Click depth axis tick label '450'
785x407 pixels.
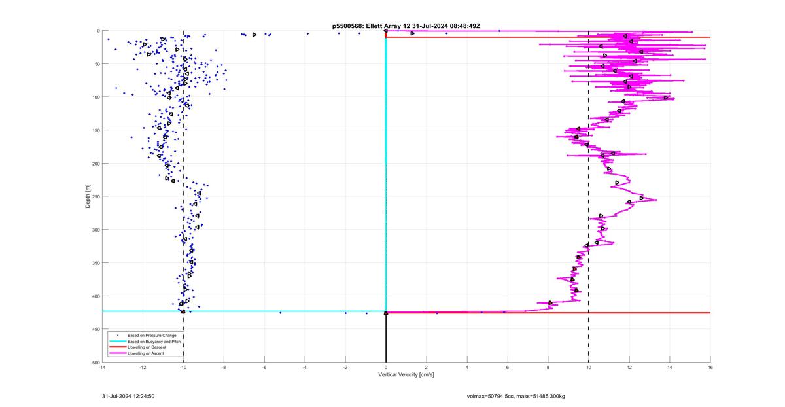[96, 329]
